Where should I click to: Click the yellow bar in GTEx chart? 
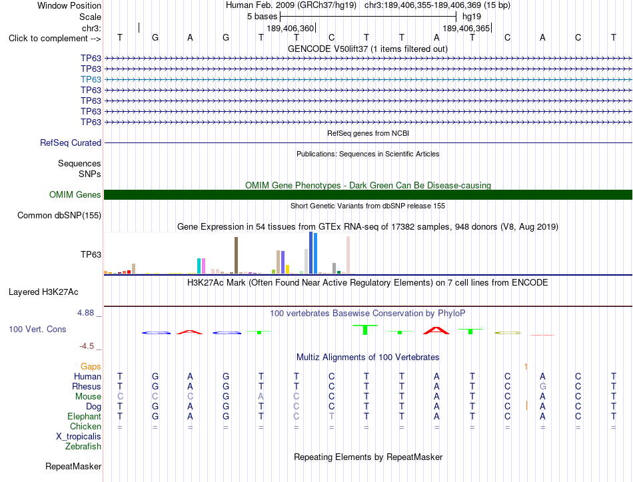point(287,270)
